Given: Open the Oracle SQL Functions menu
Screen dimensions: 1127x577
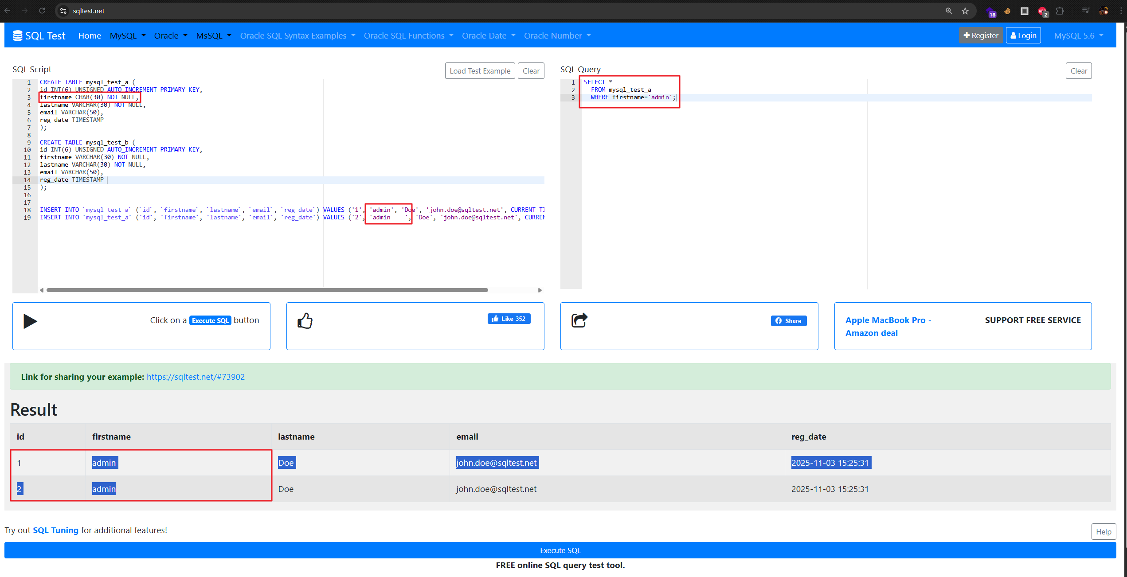Looking at the screenshot, I should pyautogui.click(x=408, y=35).
